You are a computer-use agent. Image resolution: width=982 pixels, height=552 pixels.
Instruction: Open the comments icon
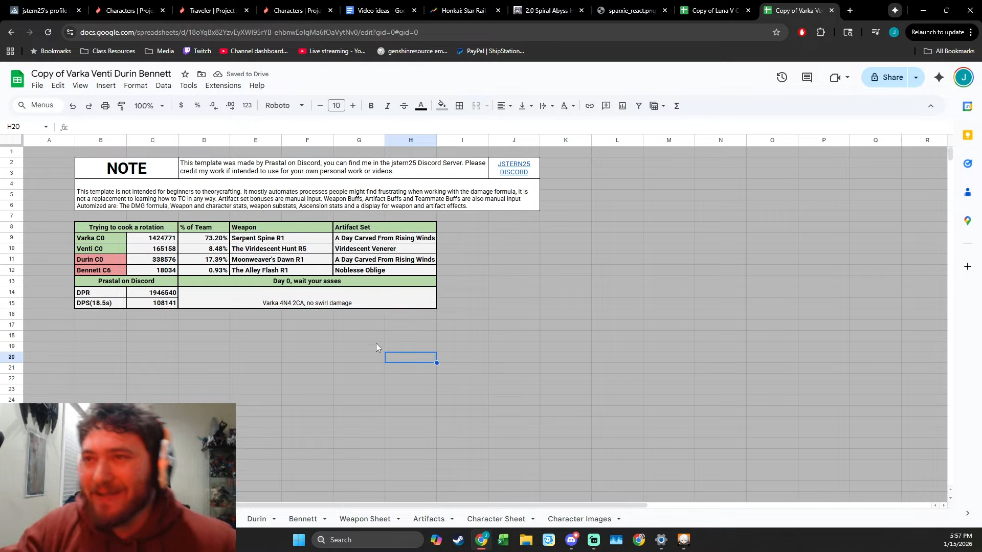(x=807, y=77)
